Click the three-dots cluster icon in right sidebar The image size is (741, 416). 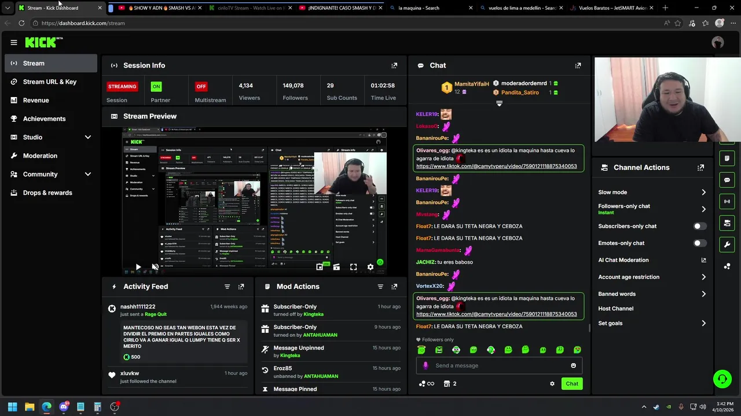pyautogui.click(x=727, y=266)
